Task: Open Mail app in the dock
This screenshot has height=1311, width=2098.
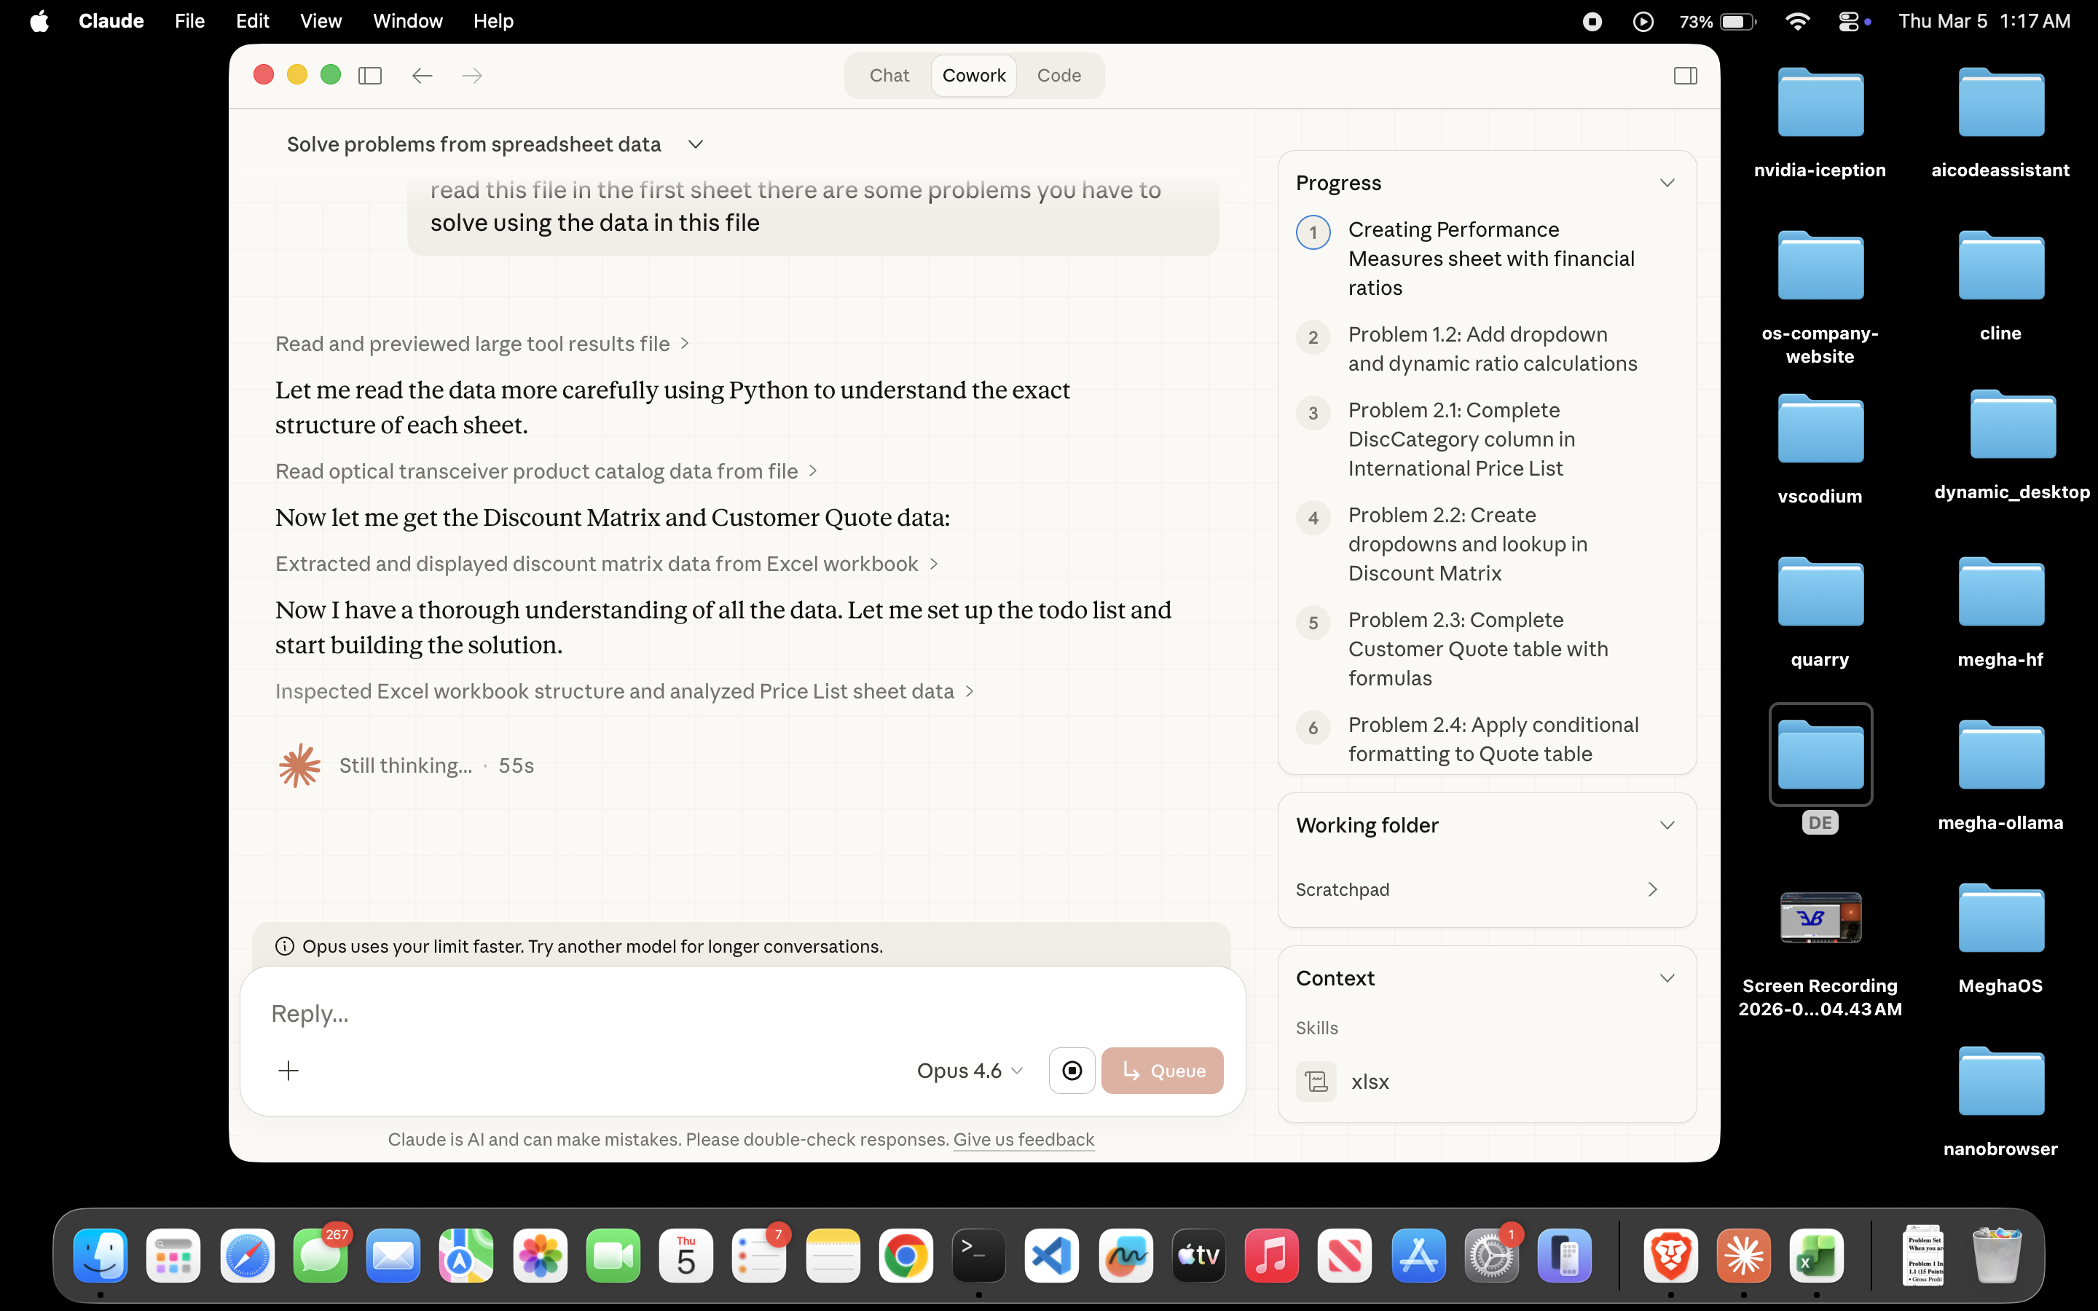Action: (393, 1256)
